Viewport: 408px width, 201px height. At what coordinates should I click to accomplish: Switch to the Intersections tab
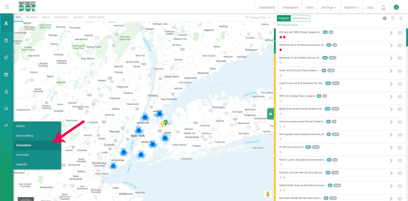tap(300, 18)
